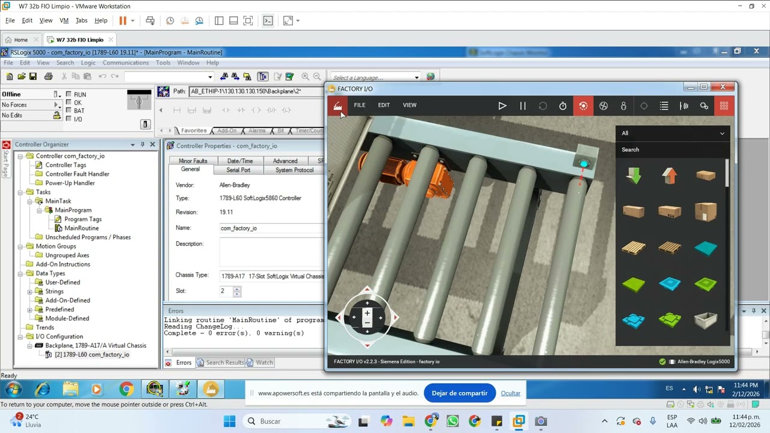The height and width of the screenshot is (433, 770).
Task: Click the Dejar de compartir button
Action: [460, 393]
